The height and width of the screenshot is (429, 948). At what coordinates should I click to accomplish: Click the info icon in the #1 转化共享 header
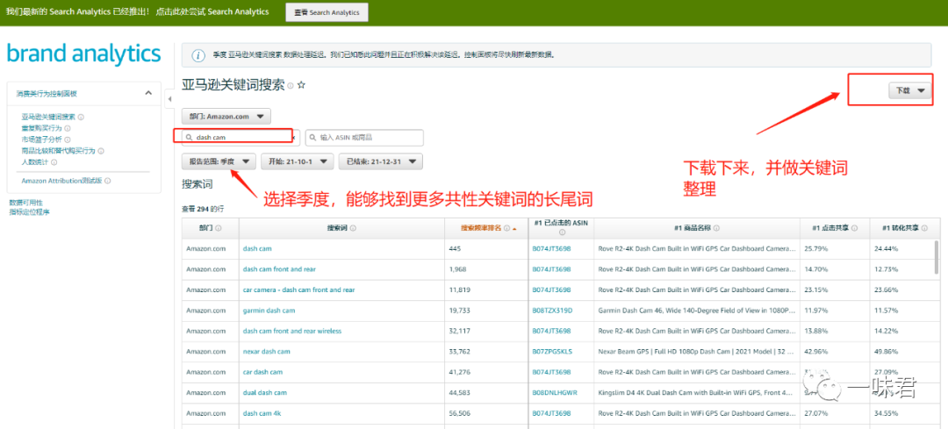pyautogui.click(x=923, y=228)
